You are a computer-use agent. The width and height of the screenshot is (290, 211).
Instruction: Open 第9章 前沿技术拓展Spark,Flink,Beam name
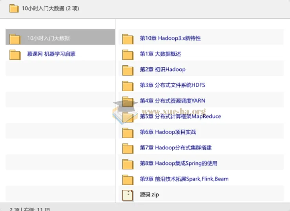(x=184, y=179)
